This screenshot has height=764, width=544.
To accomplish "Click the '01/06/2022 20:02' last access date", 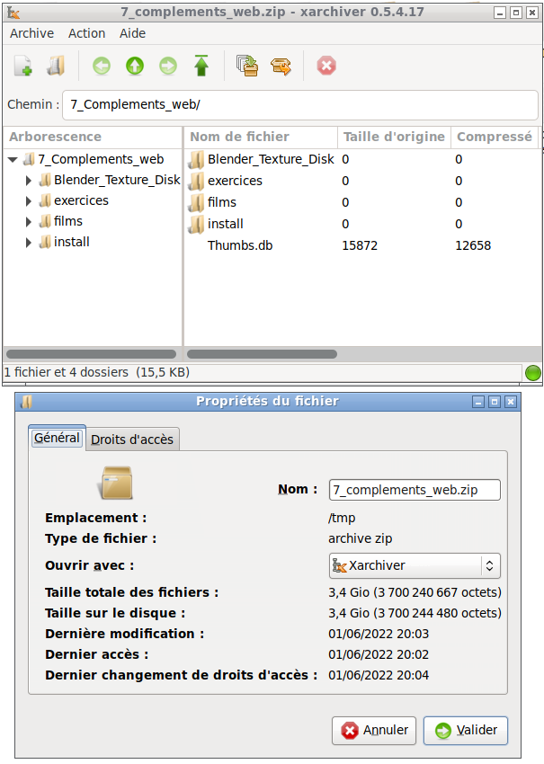I will tap(379, 654).
